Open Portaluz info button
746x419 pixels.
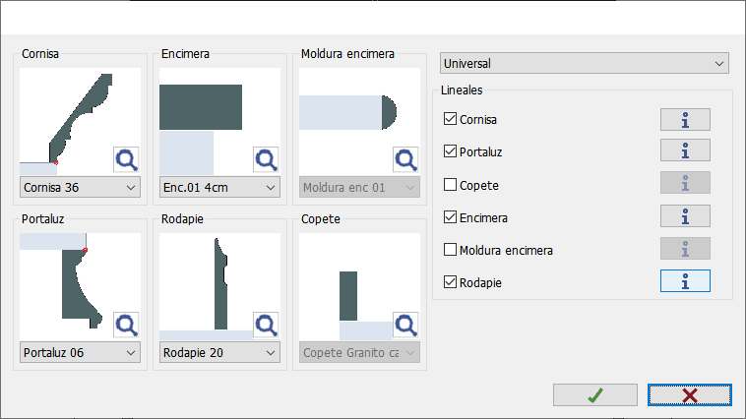point(685,150)
